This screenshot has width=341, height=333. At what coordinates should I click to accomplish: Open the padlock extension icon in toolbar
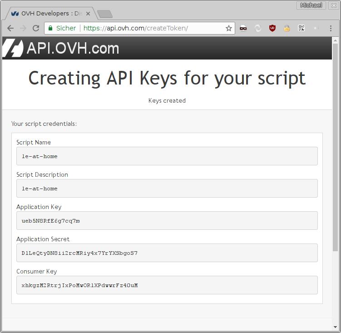tap(287, 28)
